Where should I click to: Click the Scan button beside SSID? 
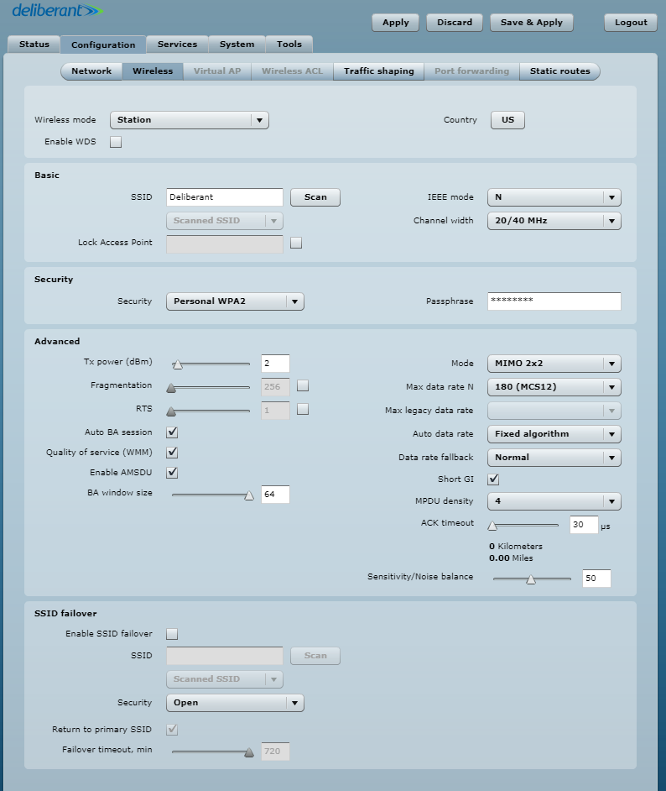point(315,197)
